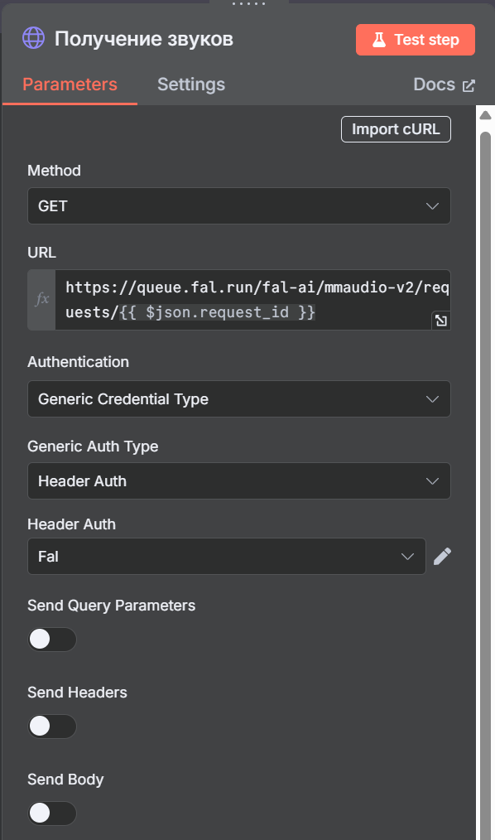Click the panel drag handle dots at top
The height and width of the screenshot is (840, 495).
(249, 4)
